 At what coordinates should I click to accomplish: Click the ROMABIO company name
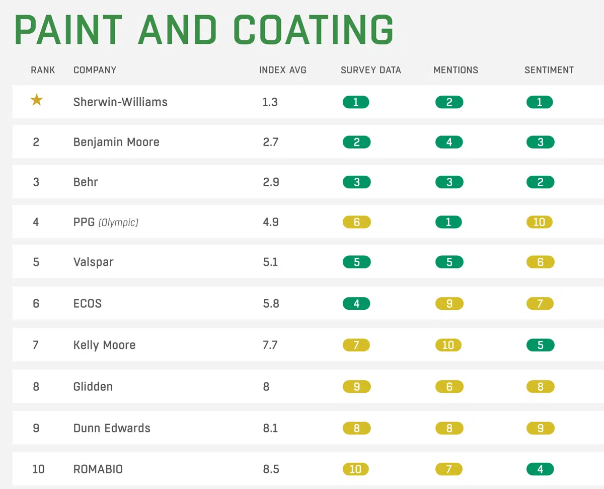coord(98,469)
